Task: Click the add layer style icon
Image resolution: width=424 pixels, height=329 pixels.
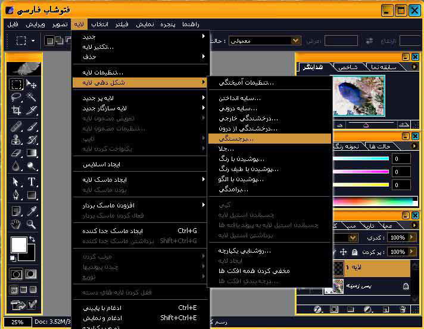Action: (318, 309)
